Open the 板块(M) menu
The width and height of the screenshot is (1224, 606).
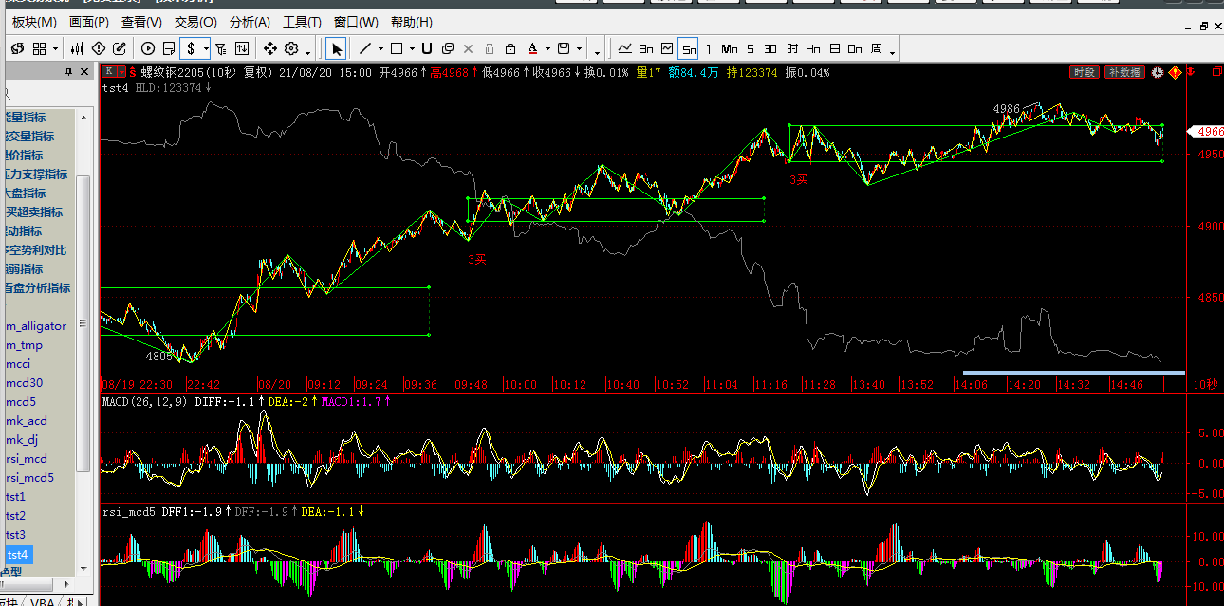coord(34,22)
